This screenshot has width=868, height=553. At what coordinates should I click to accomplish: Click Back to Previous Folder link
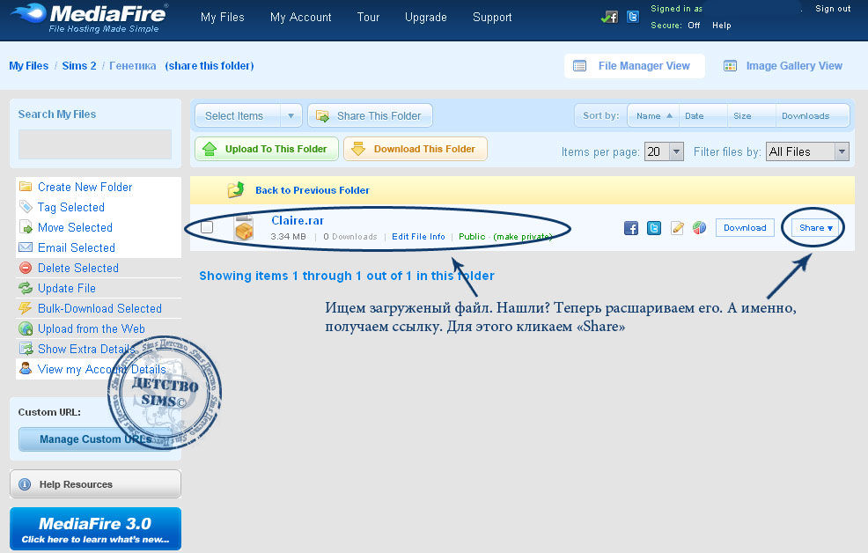tap(313, 190)
